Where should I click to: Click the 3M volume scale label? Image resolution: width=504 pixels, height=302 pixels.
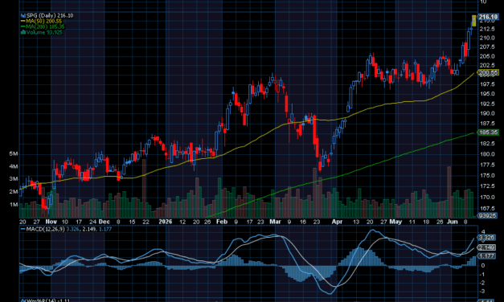[x=14, y=179]
